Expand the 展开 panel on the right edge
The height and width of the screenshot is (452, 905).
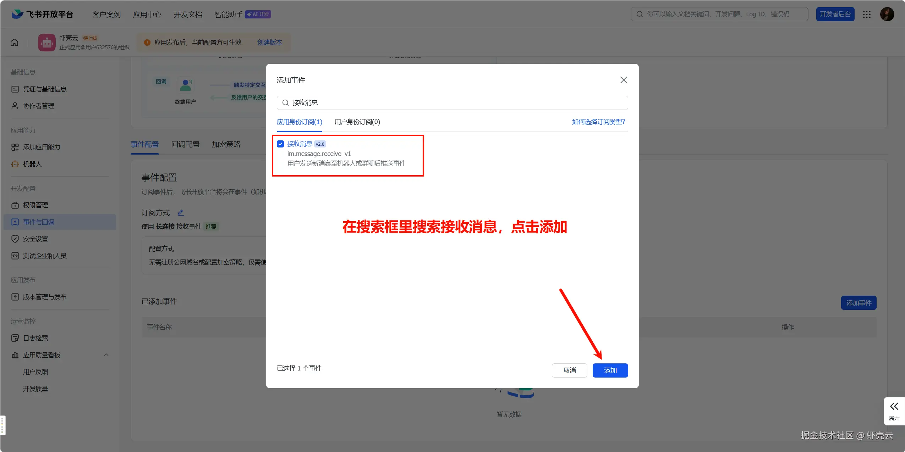tap(894, 411)
